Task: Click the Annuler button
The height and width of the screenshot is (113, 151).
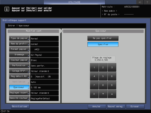Action: click(x=97, y=107)
